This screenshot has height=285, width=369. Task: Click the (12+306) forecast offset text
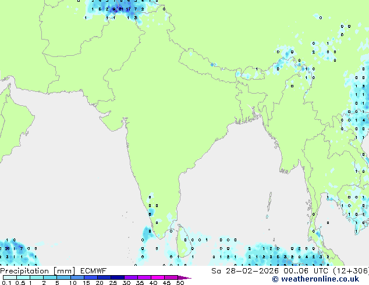pyautogui.click(x=351, y=271)
